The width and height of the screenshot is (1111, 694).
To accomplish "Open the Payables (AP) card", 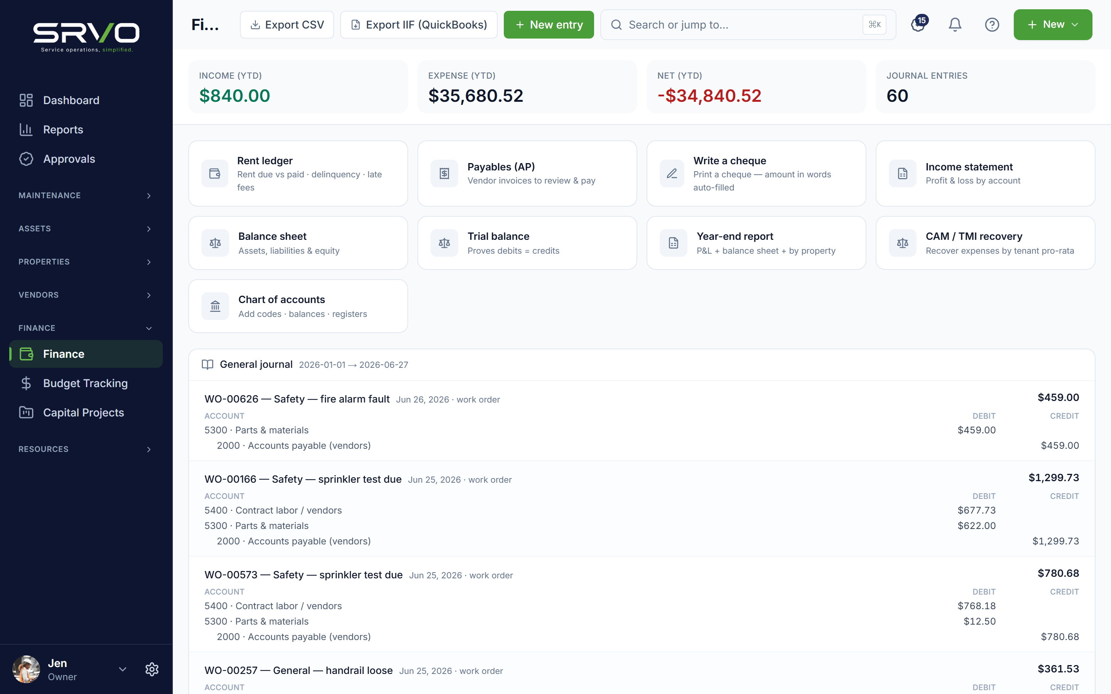I will click(x=527, y=173).
